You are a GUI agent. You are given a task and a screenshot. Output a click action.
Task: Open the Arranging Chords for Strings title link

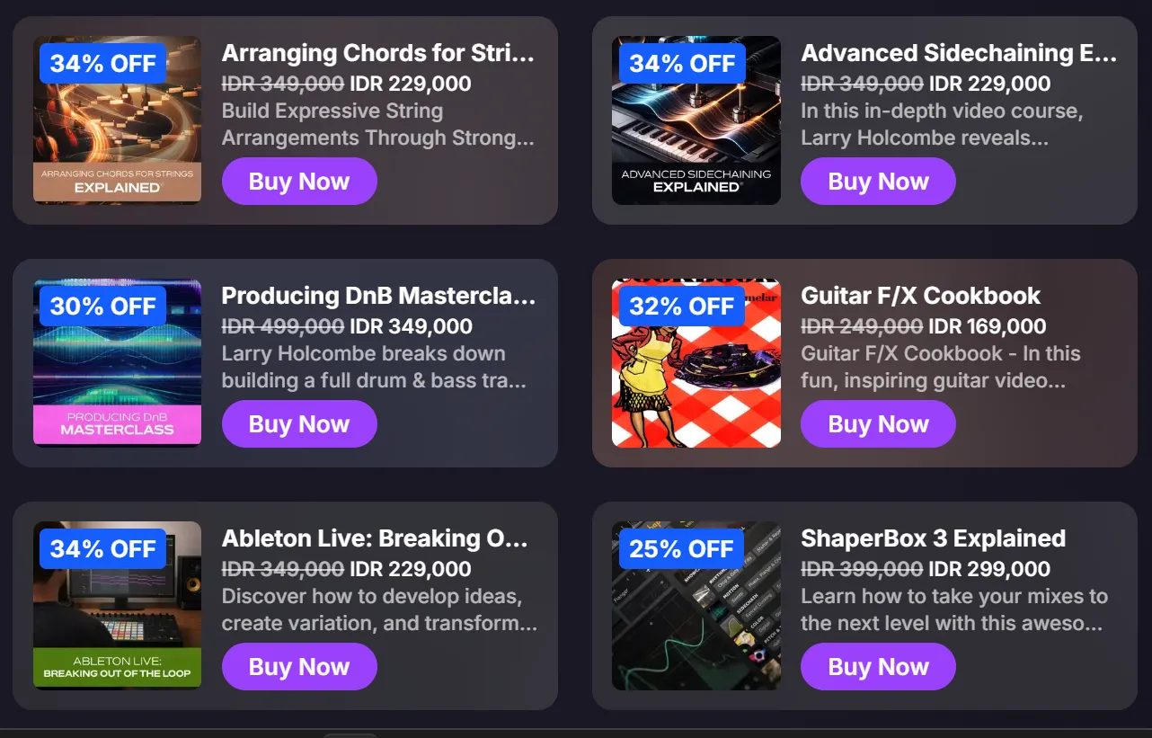click(x=378, y=53)
